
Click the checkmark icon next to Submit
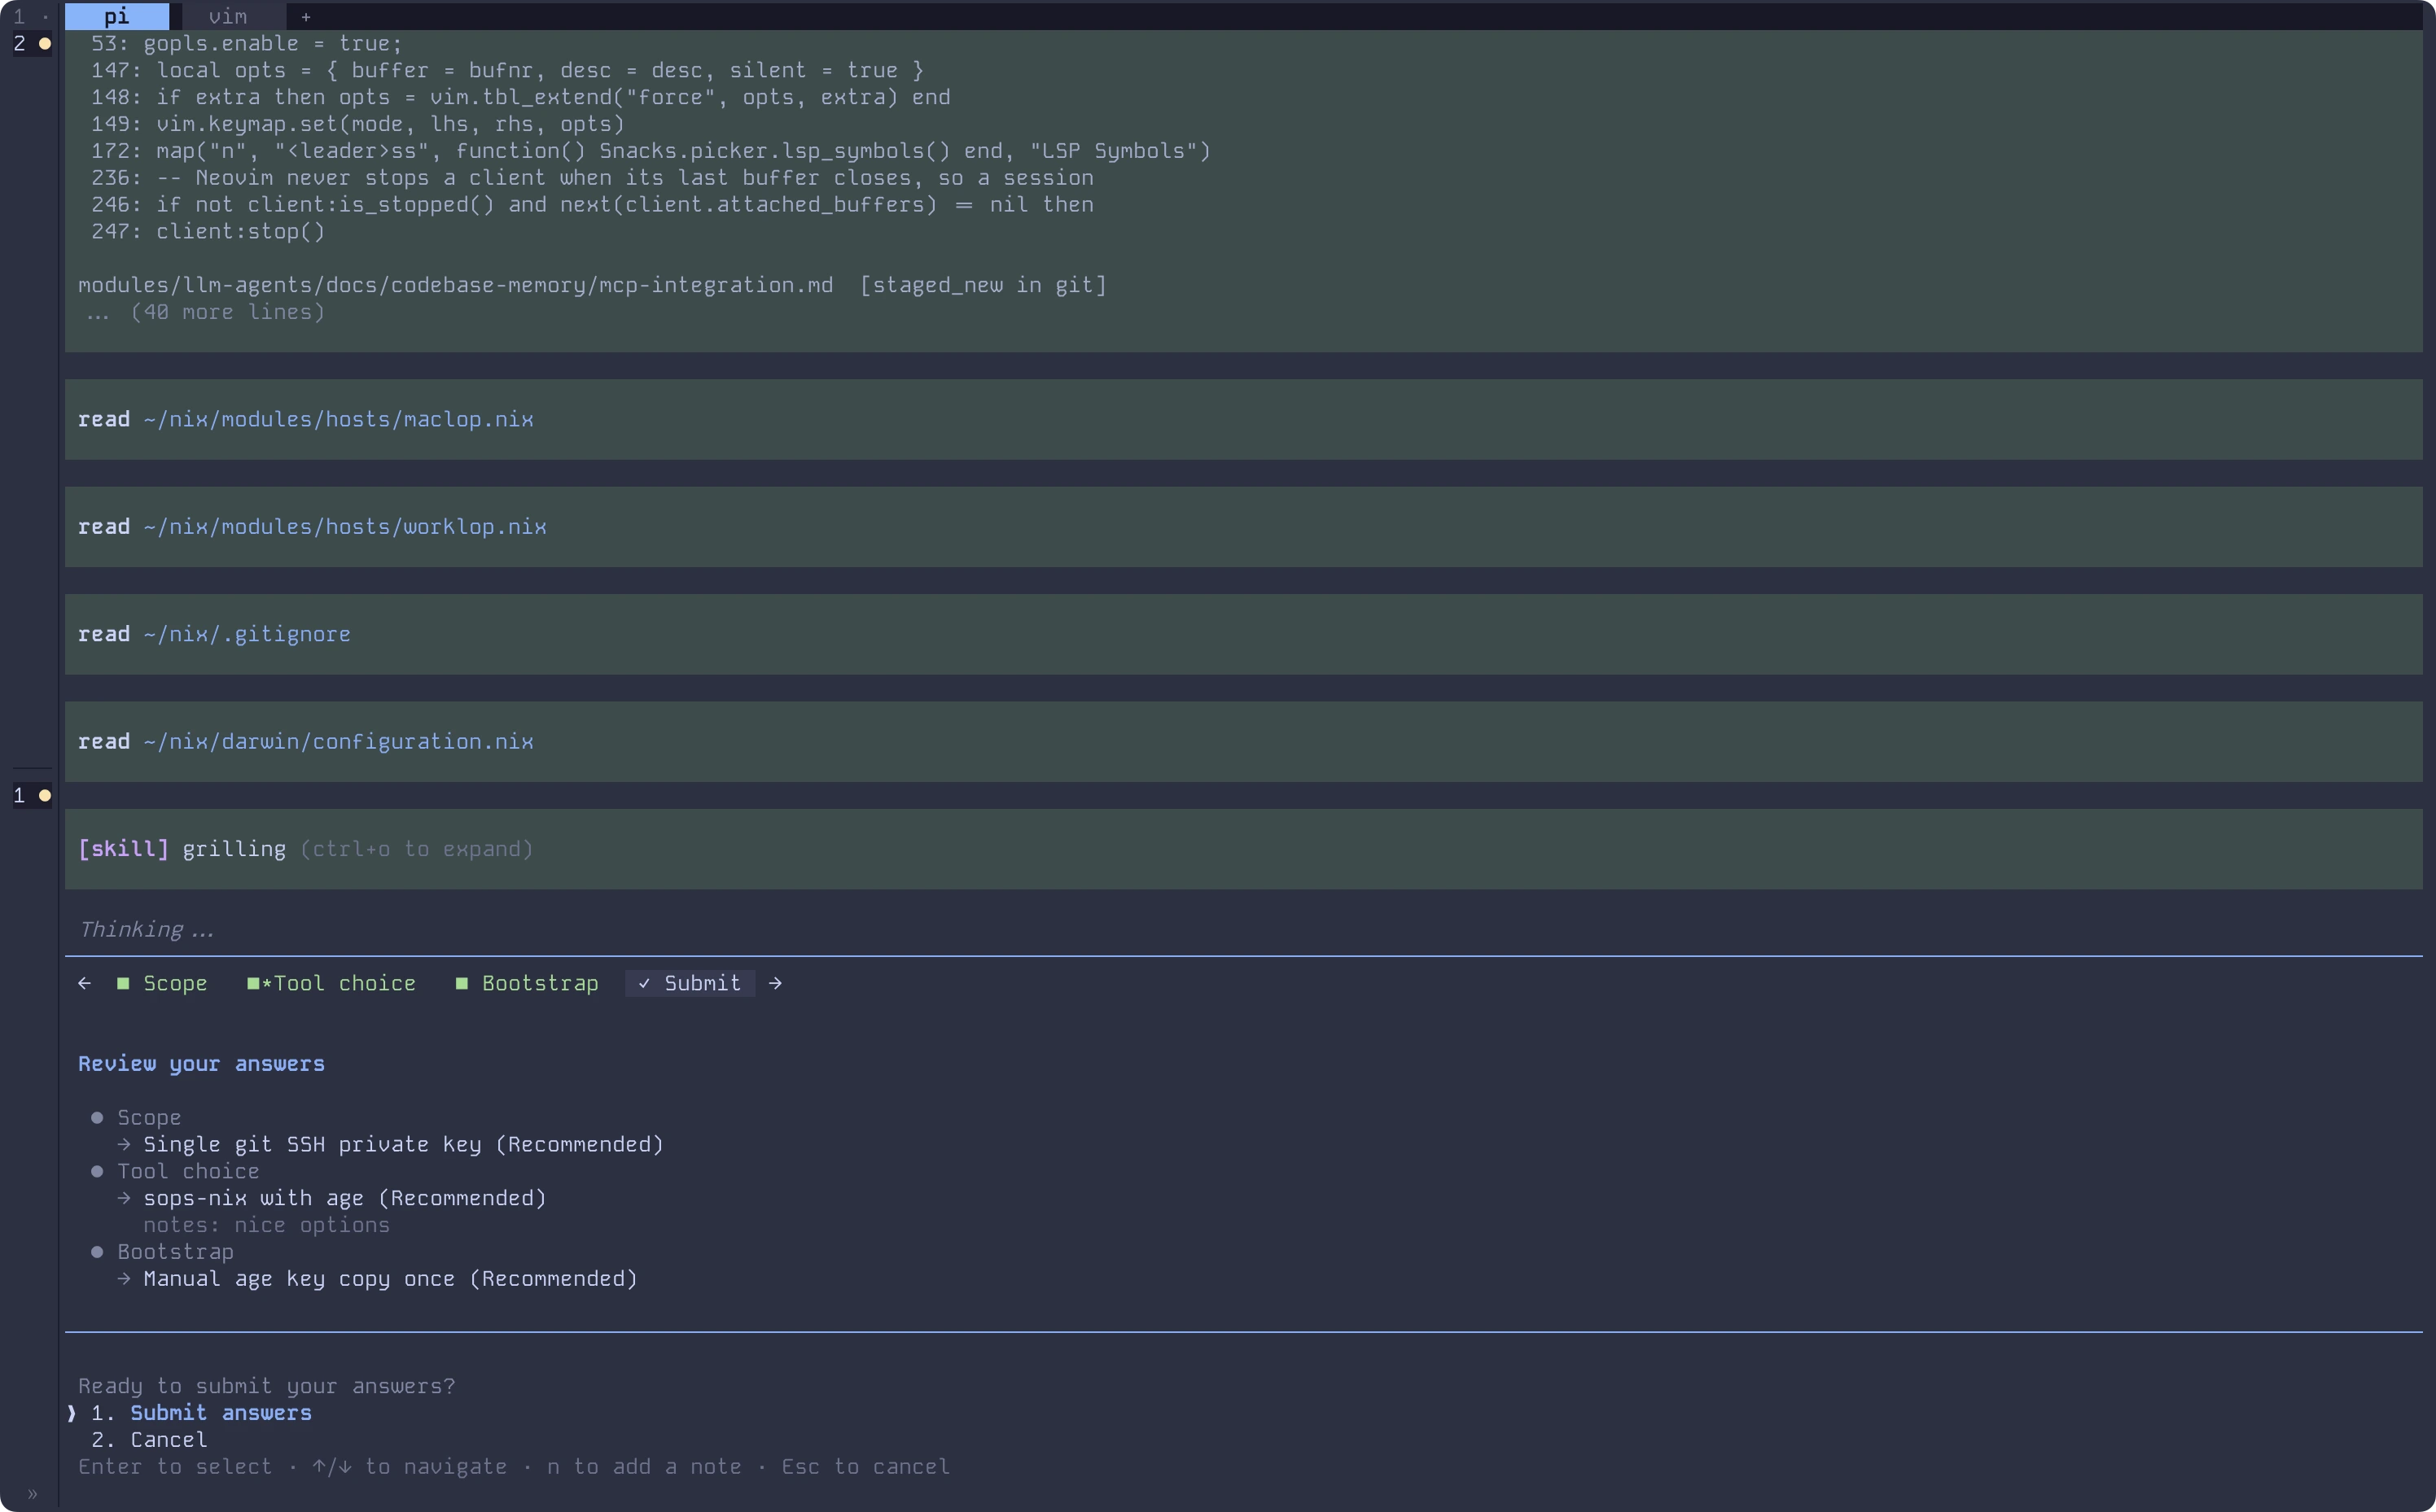click(x=644, y=983)
